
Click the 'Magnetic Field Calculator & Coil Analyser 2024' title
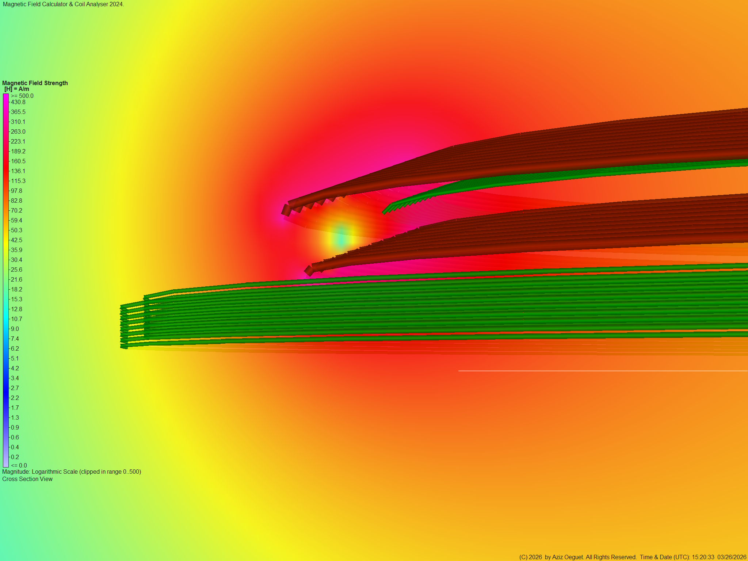pyautogui.click(x=64, y=4)
